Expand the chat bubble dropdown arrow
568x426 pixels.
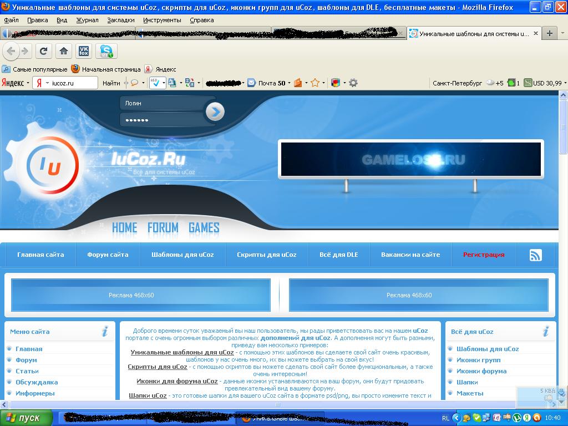(x=143, y=83)
